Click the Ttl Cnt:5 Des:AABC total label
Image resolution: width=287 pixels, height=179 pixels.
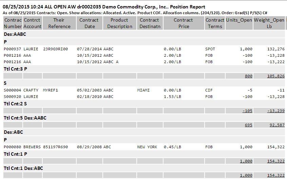(x=25, y=118)
